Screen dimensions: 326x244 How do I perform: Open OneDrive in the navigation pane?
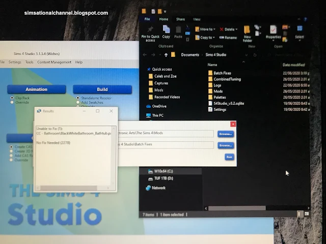[x=156, y=106]
